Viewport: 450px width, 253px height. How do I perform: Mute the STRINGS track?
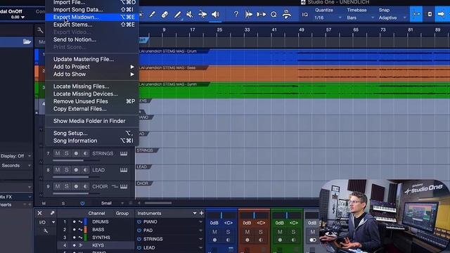58,153
